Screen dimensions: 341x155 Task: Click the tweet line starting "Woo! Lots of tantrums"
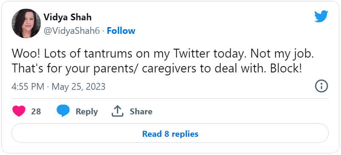pyautogui.click(x=163, y=54)
